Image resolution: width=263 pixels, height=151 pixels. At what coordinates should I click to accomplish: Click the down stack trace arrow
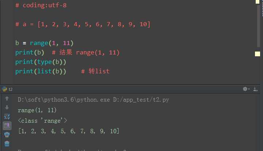[7, 107]
